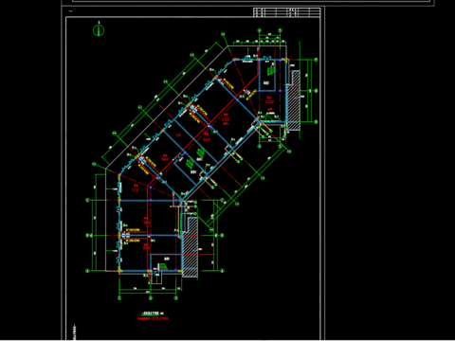Click the north arrow compass symbol

pos(99,30)
